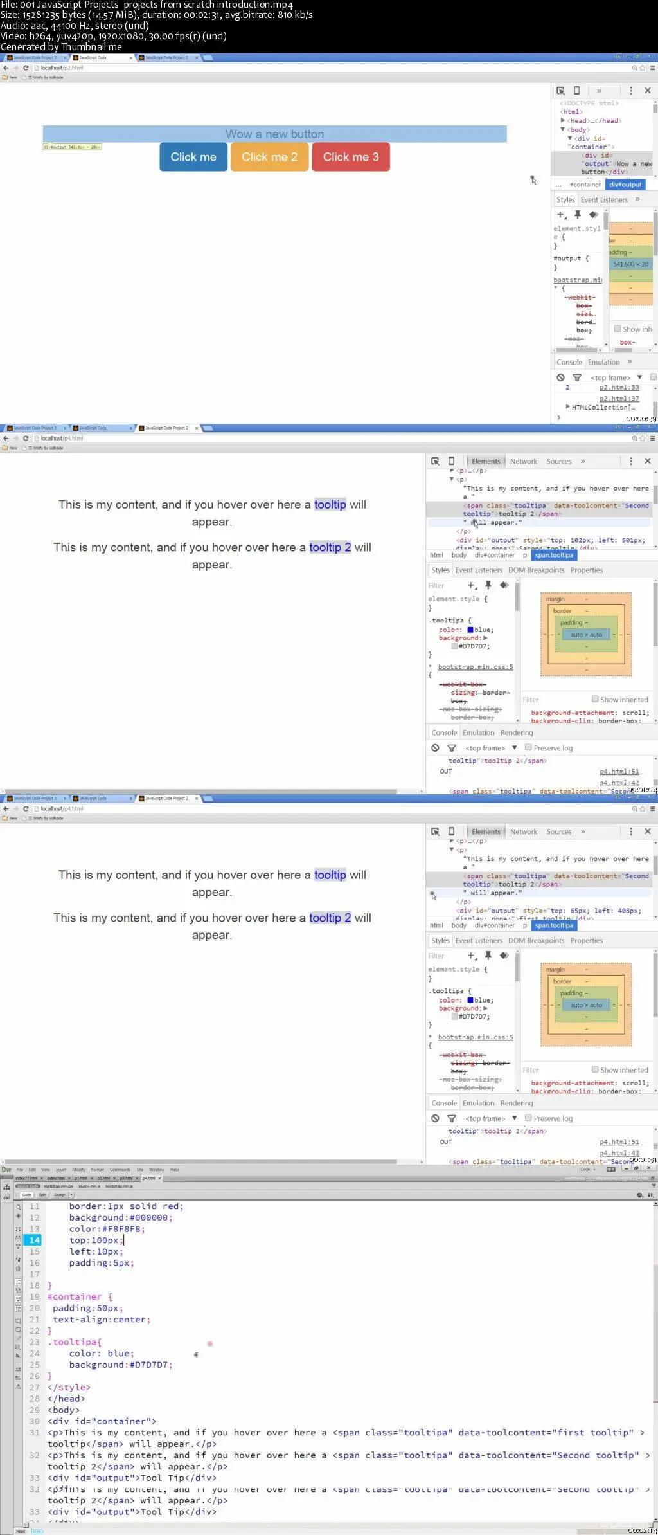This screenshot has height=1535, width=658.
Task: Open bootstrap.min.css:5 link in 00:01:04 frame
Action: pos(476,667)
